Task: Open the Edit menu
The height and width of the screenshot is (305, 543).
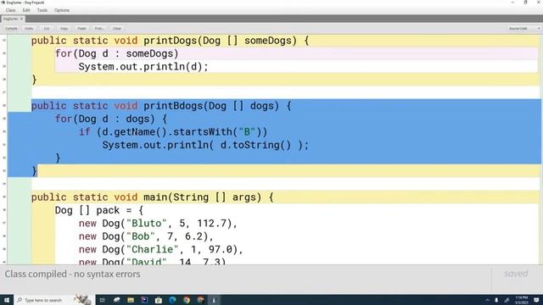Action: click(26, 10)
